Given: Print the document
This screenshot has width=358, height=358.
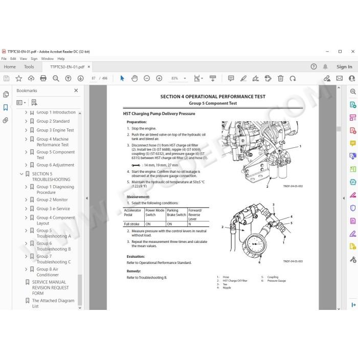Looking at the screenshot, I should [43, 79].
